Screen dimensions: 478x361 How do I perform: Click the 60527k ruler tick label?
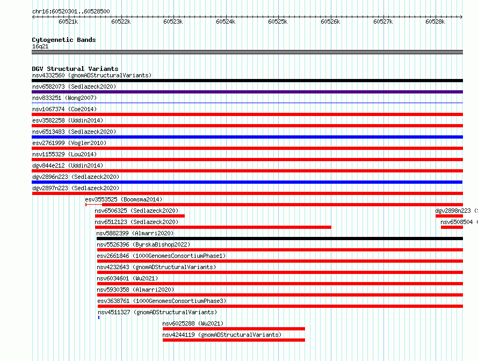click(x=383, y=21)
